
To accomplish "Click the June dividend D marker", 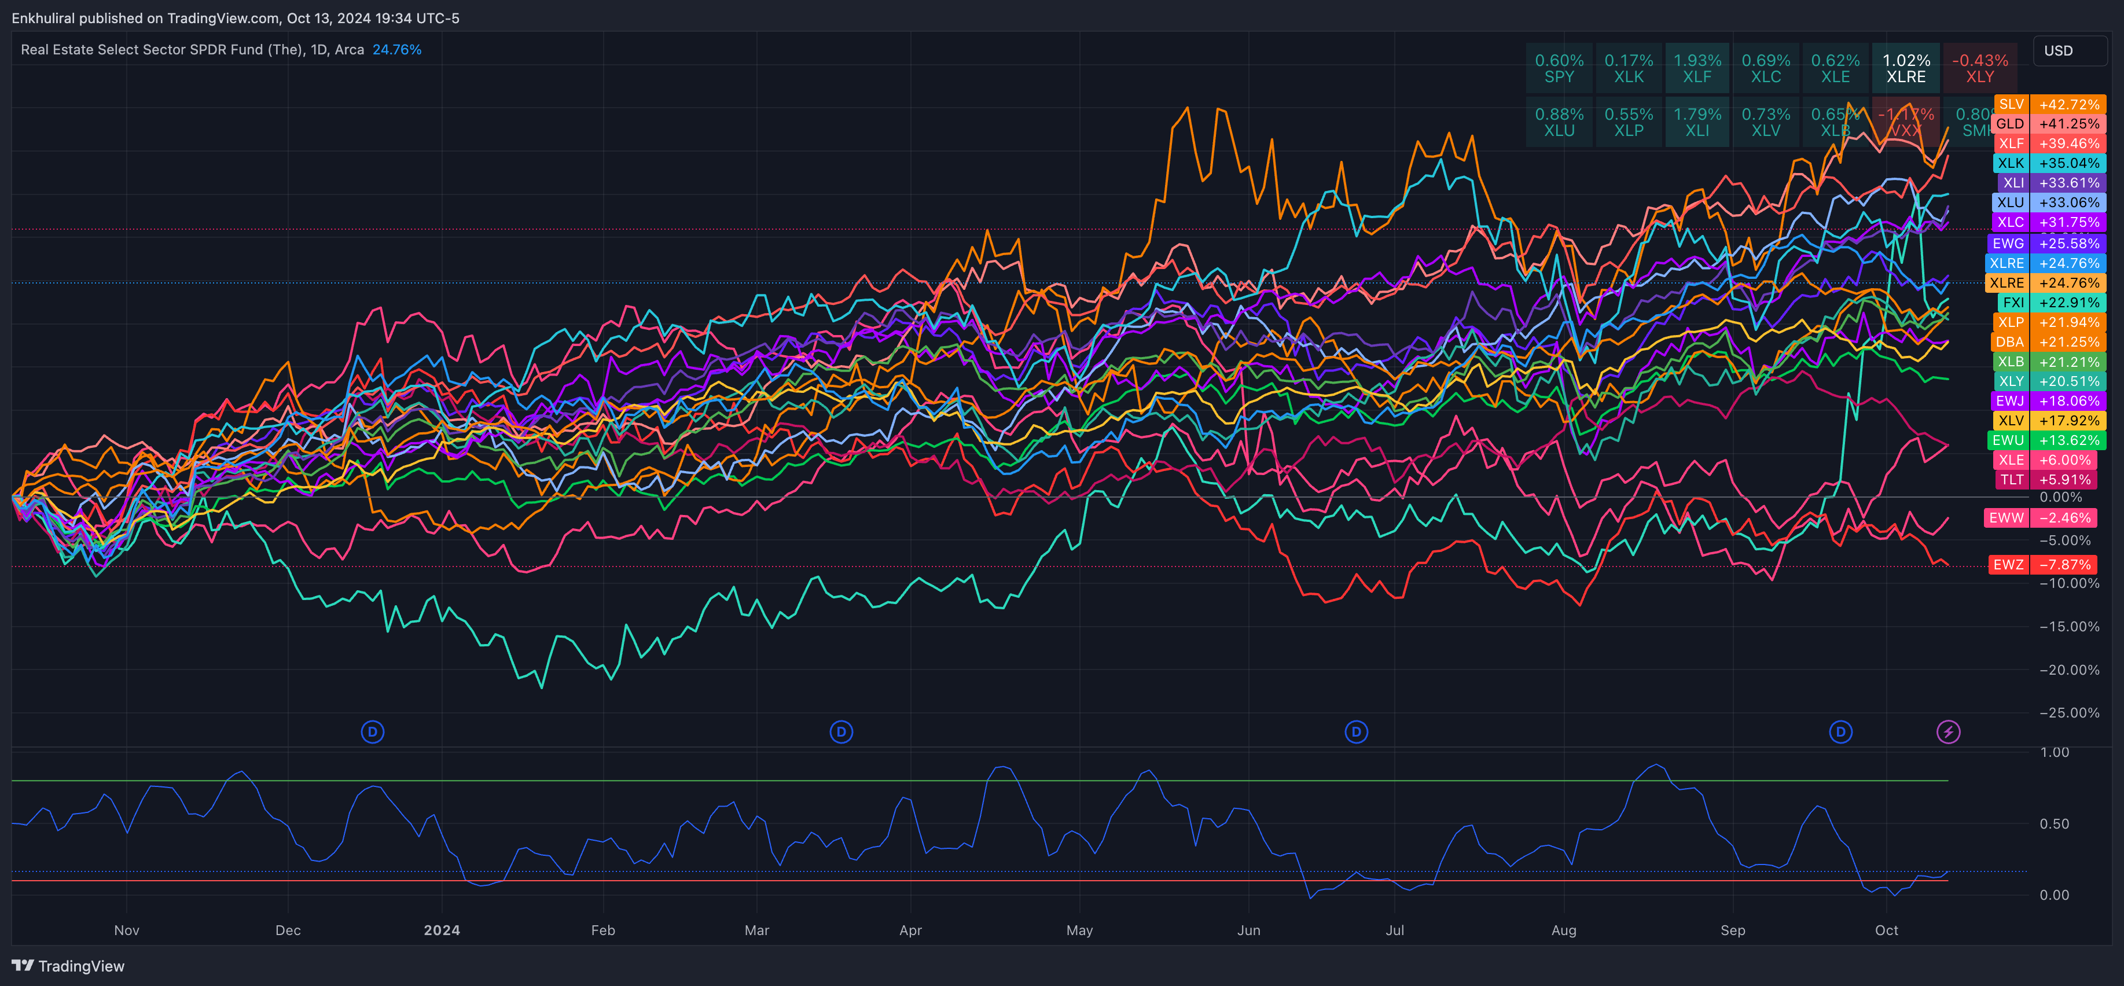I will pyautogui.click(x=1357, y=731).
